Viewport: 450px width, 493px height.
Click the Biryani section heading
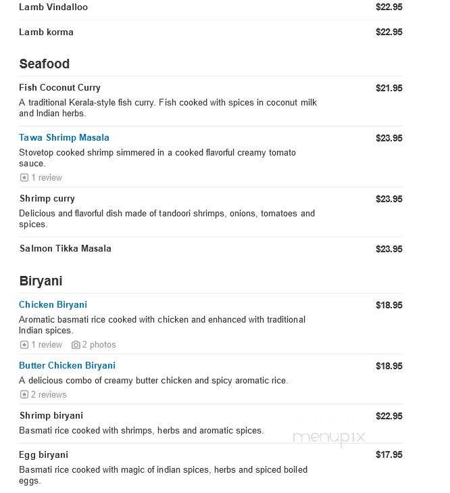[41, 281]
